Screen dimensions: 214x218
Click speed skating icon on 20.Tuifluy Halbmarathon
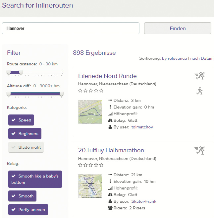click(x=199, y=151)
